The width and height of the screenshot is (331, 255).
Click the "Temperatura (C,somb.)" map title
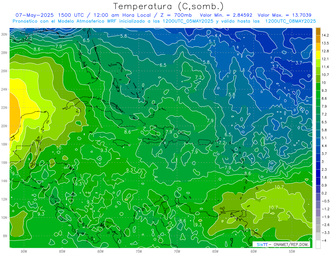click(x=168, y=6)
